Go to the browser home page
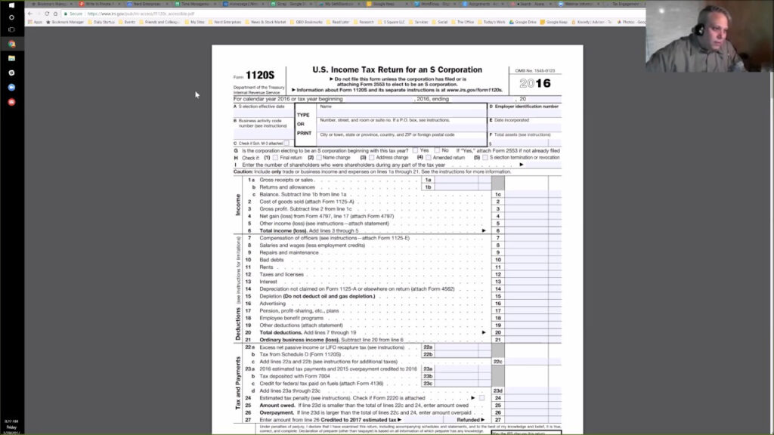Image resolution: width=774 pixels, height=435 pixels. click(x=55, y=14)
